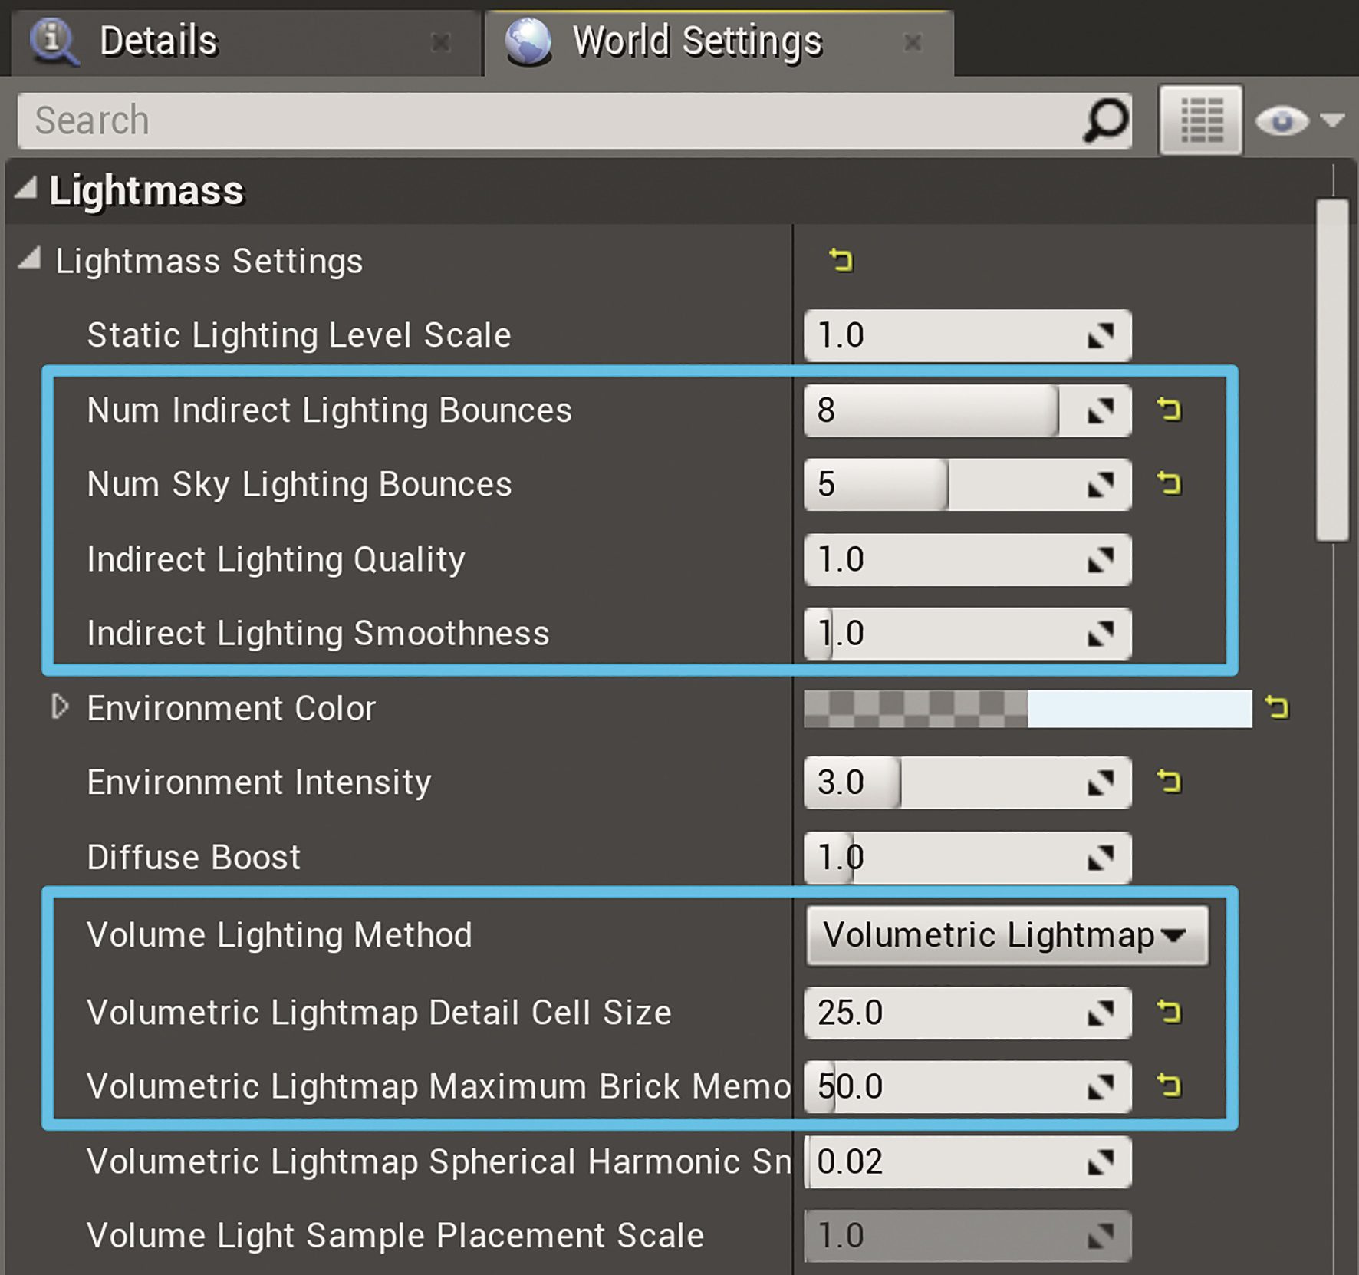1359x1275 pixels.
Task: Collapse the Lightmass Settings section
Action: click(x=31, y=261)
